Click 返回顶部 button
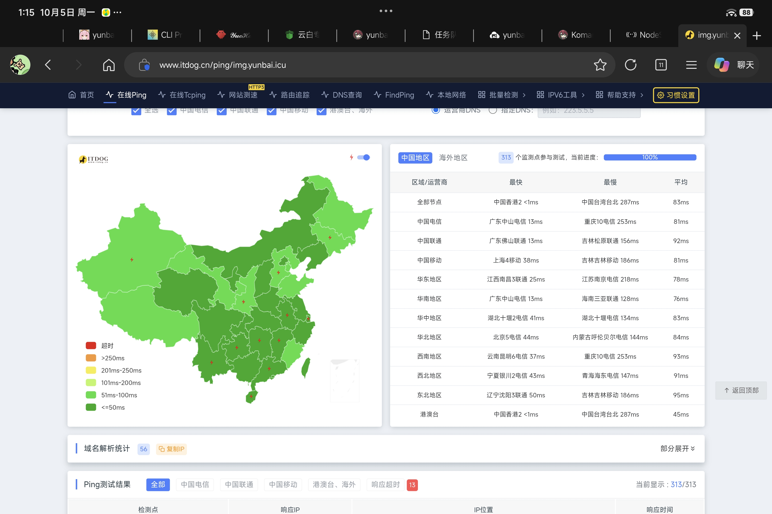Screen dimensions: 772x514 (x=741, y=390)
